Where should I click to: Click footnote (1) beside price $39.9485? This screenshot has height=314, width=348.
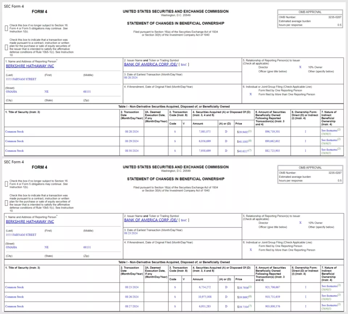tap(250, 131)
